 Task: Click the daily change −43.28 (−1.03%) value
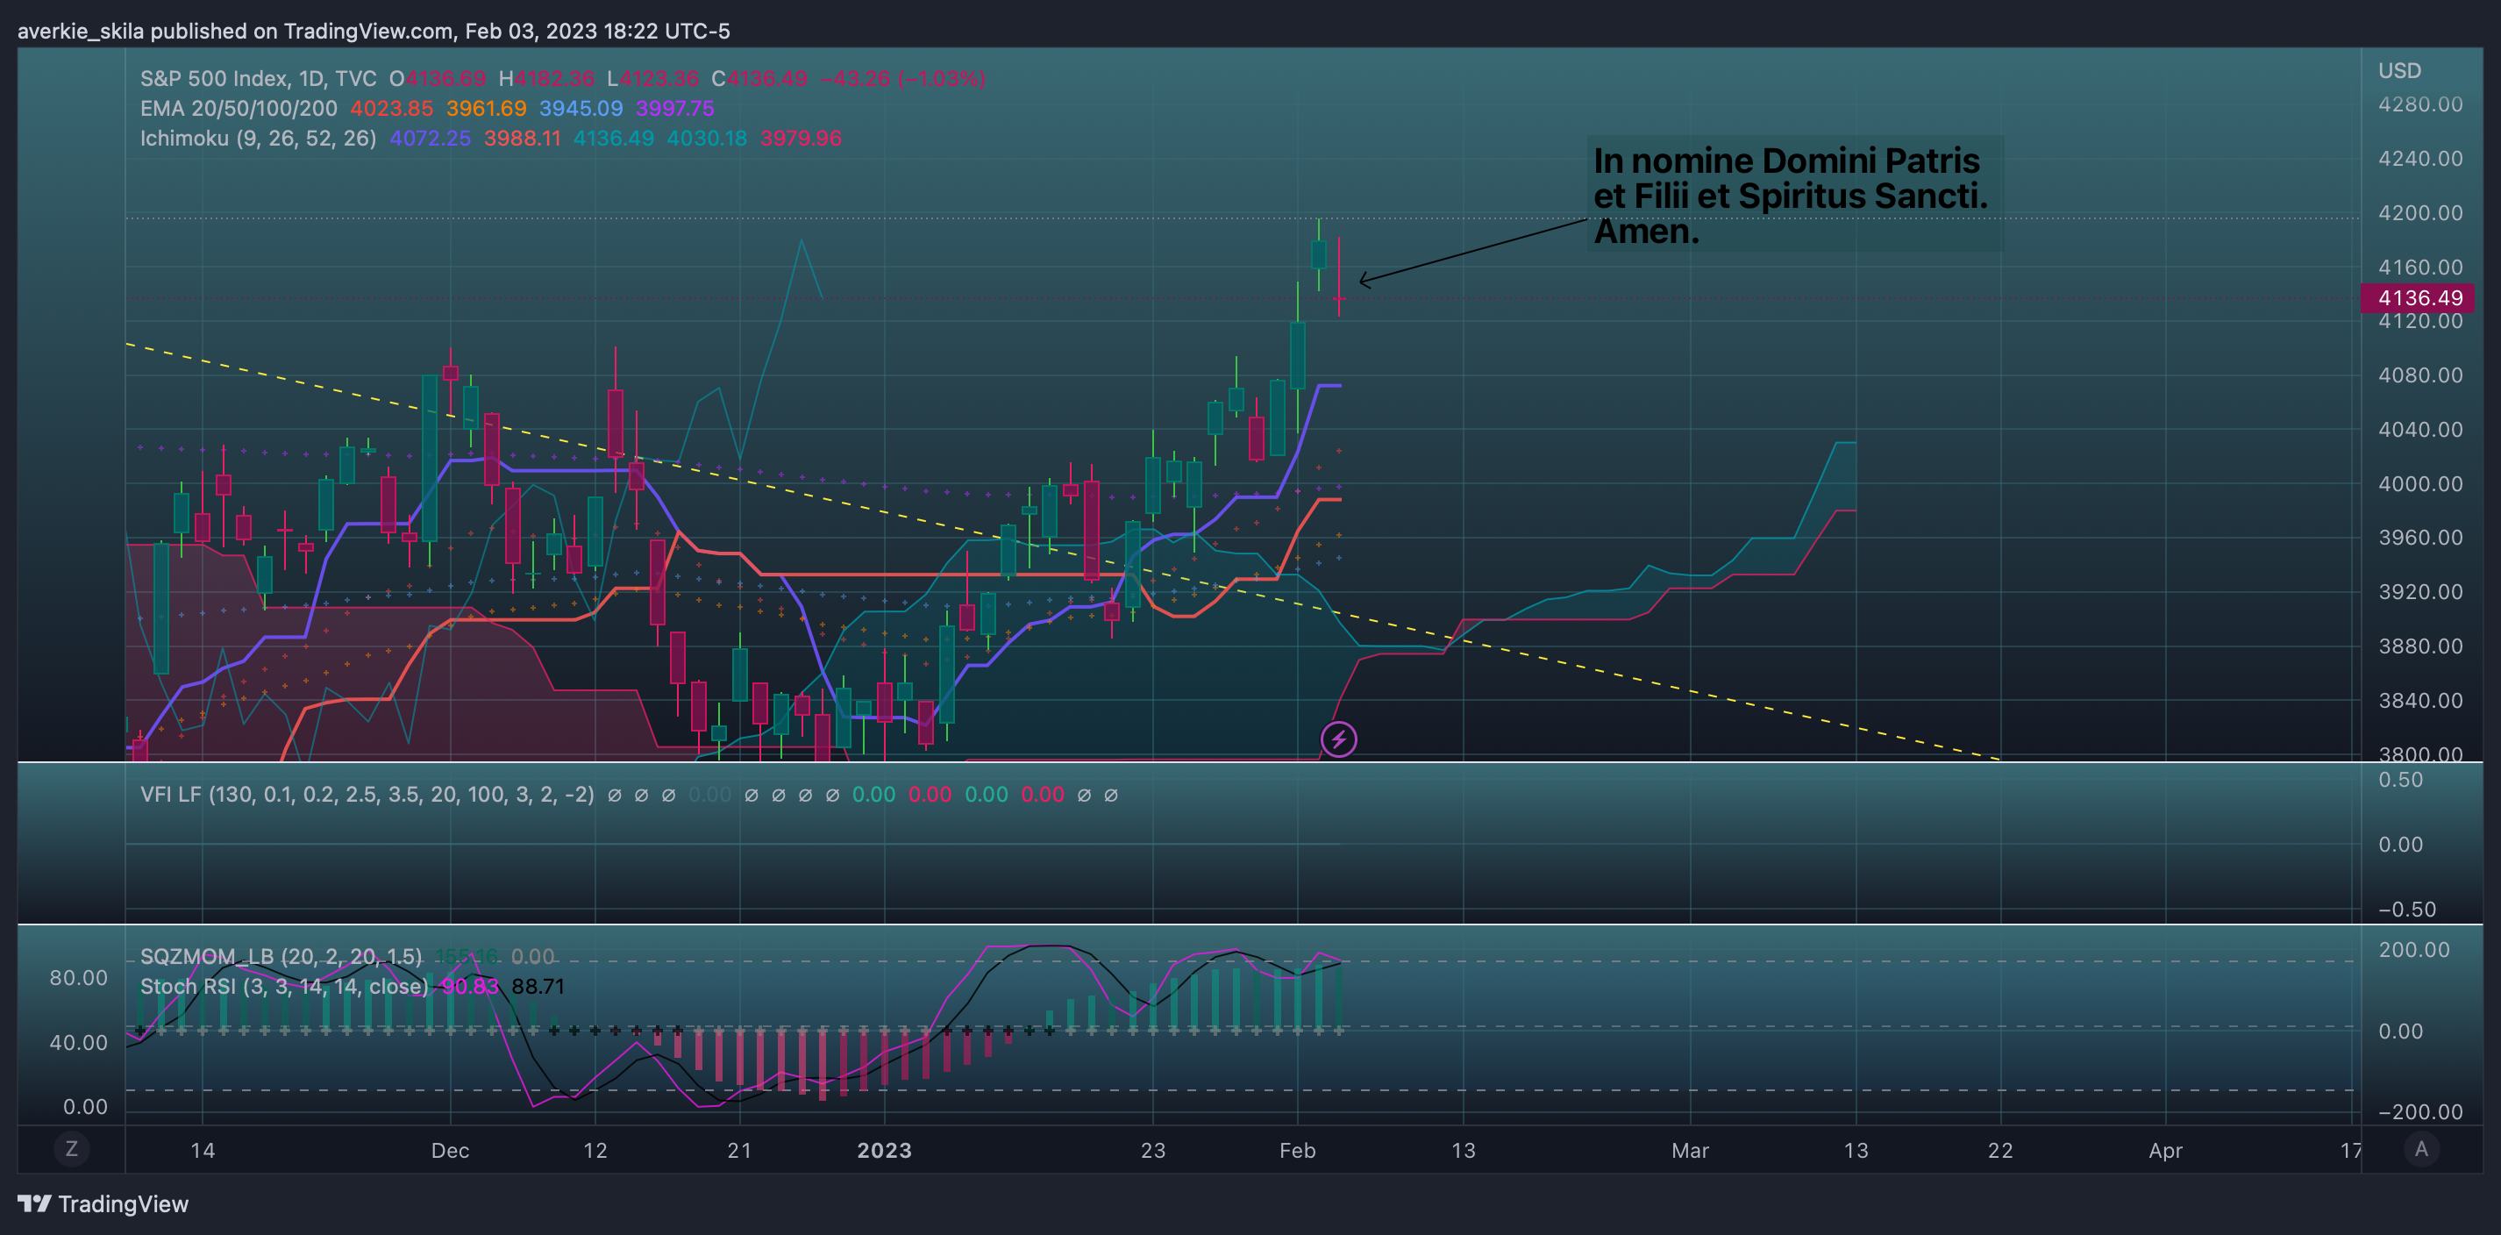coord(903,79)
